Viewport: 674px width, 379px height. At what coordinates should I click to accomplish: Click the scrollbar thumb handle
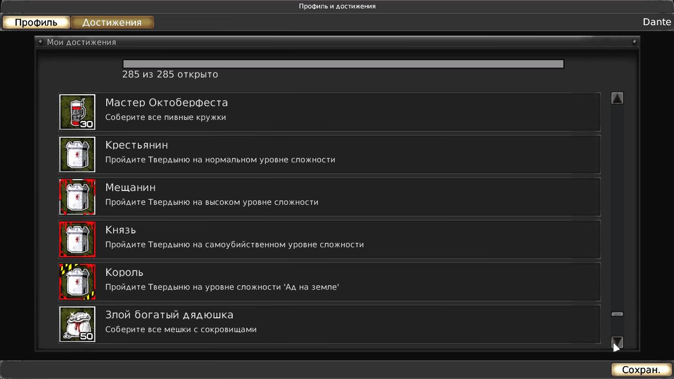617,314
